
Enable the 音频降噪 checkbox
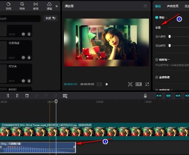point(156,77)
